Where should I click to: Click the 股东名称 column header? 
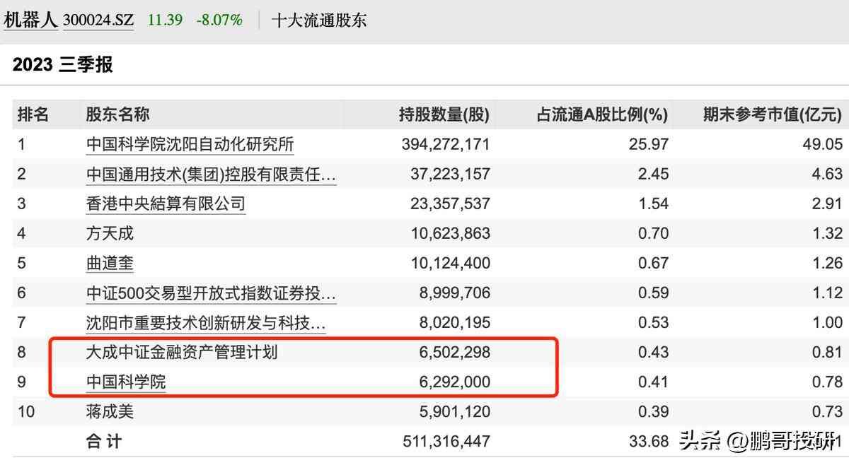[x=117, y=114]
